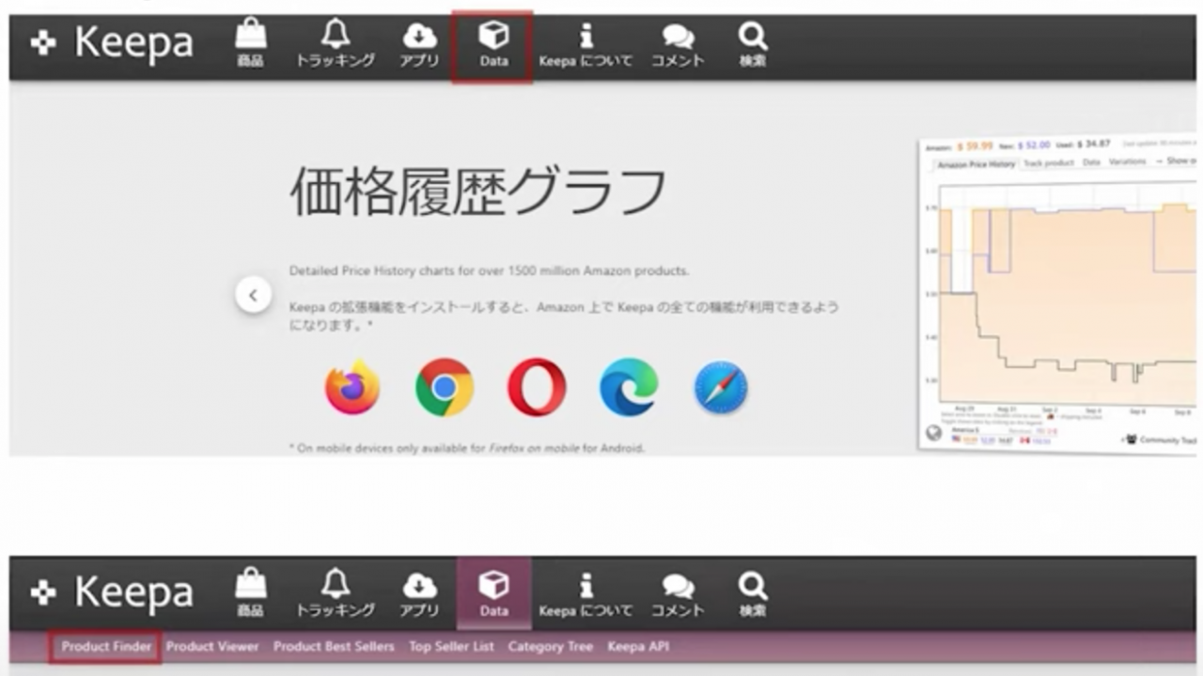Select Keepa API in the Data submenu
Image resolution: width=1203 pixels, height=676 pixels.
click(638, 647)
